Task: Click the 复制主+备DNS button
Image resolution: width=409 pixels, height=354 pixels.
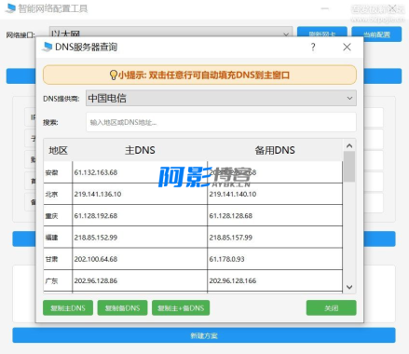Action: point(181,307)
